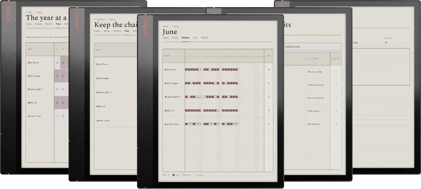
Task: Toggle day 1 box for Move 30 min
Action: (x=186, y=70)
